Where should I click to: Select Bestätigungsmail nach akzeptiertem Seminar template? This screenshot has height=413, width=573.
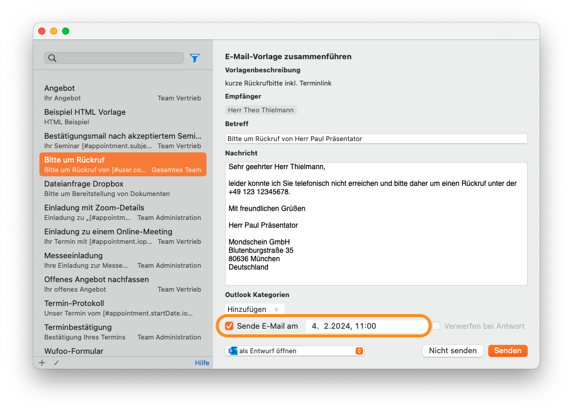point(123,140)
